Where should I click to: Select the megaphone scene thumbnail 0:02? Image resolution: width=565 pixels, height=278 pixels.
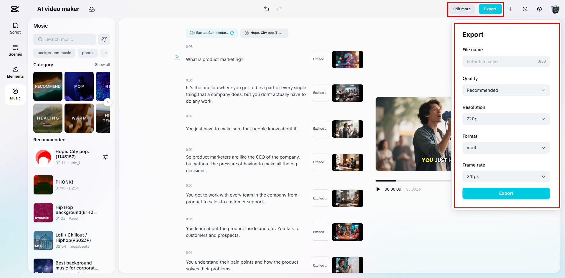click(348, 129)
